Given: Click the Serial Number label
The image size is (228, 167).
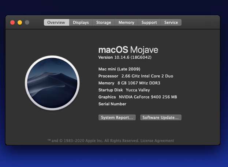Looking at the screenshot, I should 112,104.
